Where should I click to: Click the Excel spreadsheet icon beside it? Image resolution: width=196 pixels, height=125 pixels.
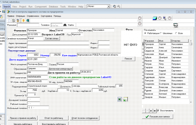(x=125, y=99)
